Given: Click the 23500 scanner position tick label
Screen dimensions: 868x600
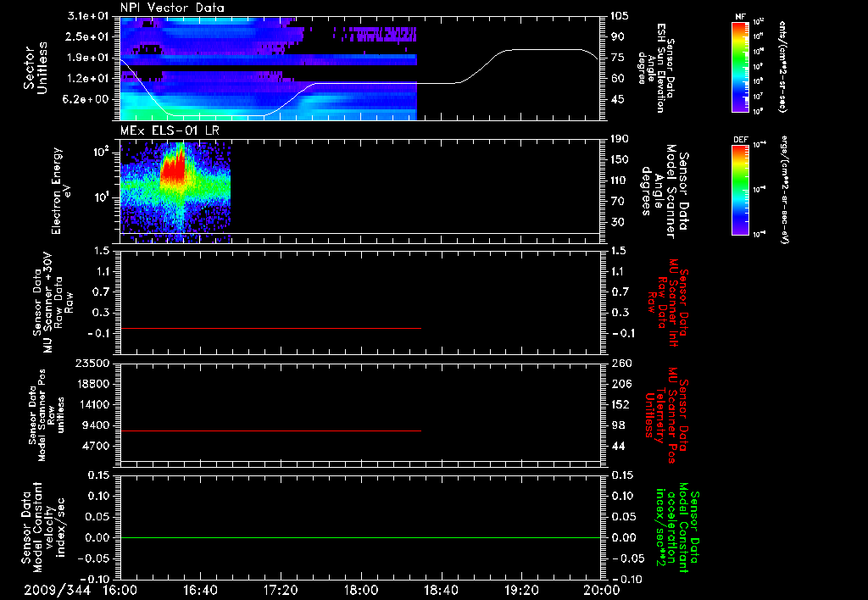Looking at the screenshot, I should point(92,364).
